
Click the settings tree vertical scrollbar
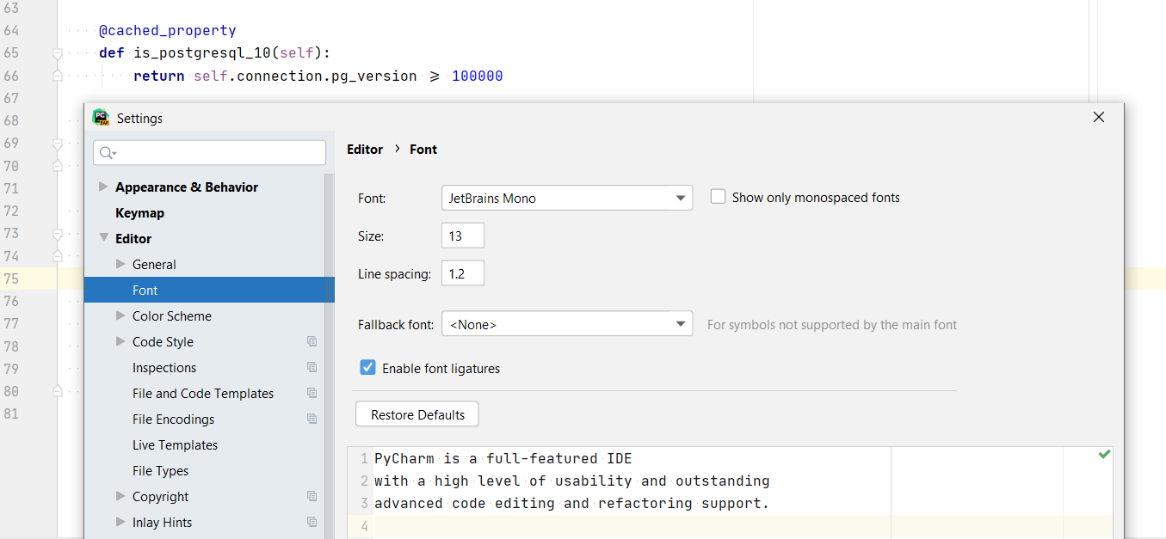tap(330, 355)
